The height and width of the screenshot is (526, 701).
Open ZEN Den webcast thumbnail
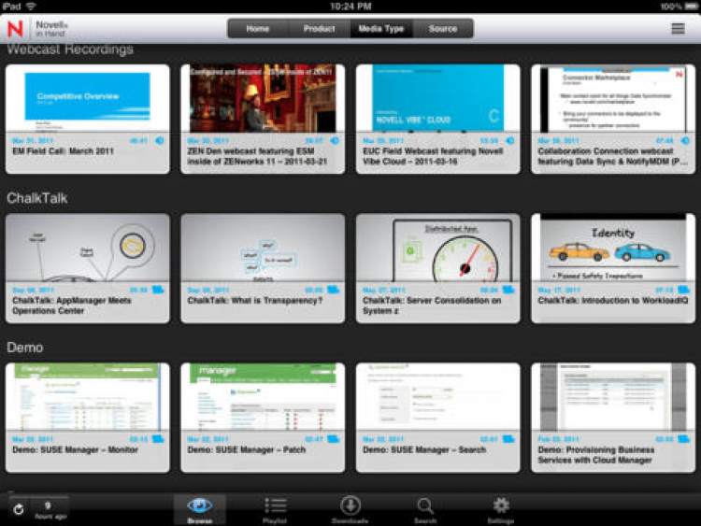point(263,98)
